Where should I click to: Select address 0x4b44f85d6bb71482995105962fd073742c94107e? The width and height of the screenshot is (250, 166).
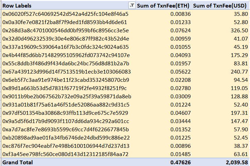66,55
